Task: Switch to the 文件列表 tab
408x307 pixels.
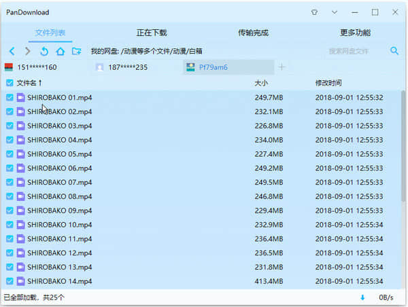Action: coord(50,33)
